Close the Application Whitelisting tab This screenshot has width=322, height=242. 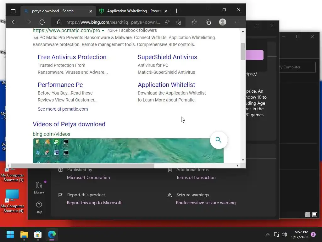[166, 11]
